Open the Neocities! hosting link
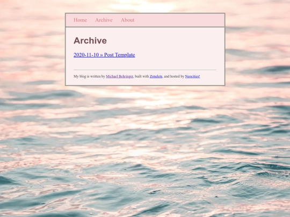The image size is (290, 217). click(x=192, y=77)
